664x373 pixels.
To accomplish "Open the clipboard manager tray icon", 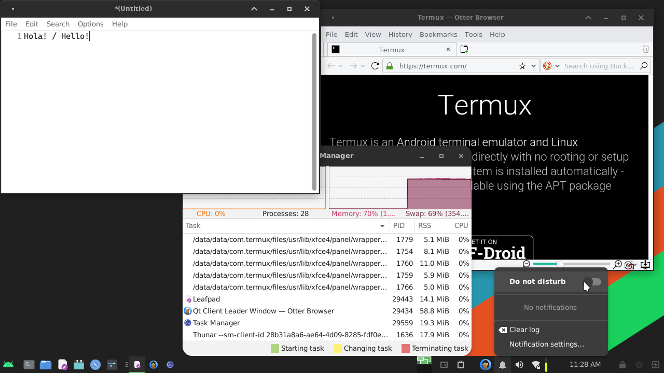I will (460, 365).
